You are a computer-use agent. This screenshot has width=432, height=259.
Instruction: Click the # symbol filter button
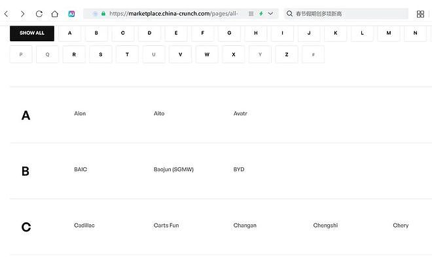tap(314, 54)
